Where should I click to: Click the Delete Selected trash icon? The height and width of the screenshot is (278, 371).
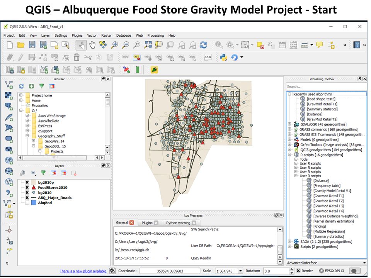pos(77,57)
